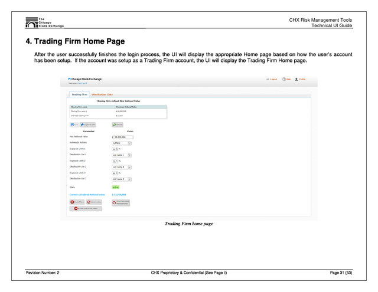Click the Help question mark icon
Screen dimensions: 378x292
284,79
